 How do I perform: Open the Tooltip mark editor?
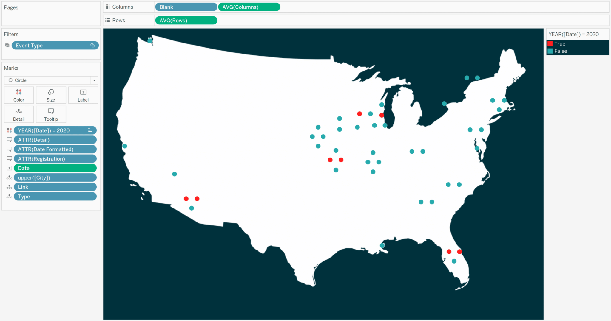(x=51, y=114)
